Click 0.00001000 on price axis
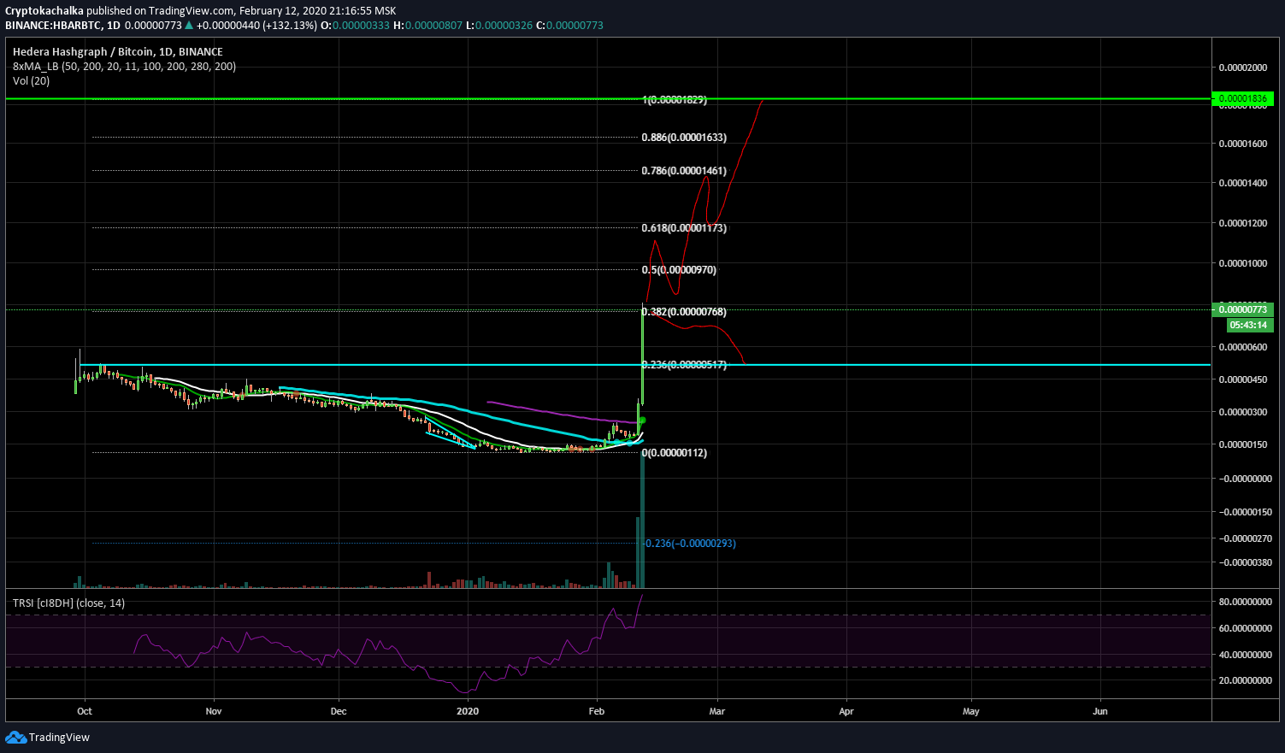1285x753 pixels. 1243,263
